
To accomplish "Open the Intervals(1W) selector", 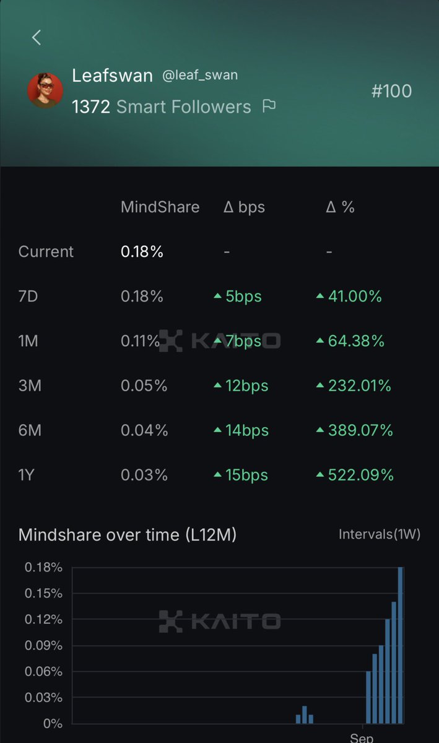I will click(379, 534).
